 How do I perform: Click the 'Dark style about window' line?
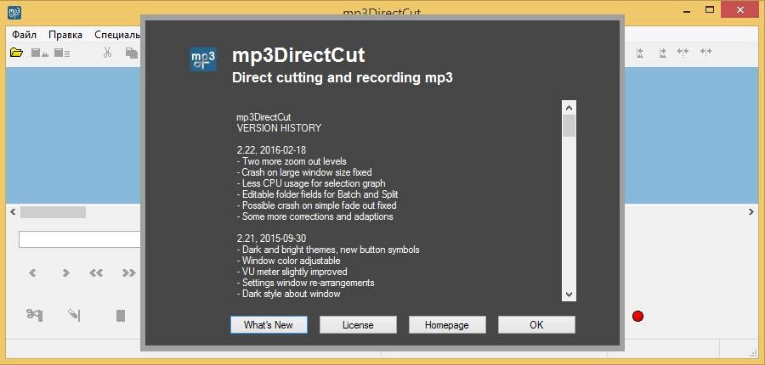(289, 294)
